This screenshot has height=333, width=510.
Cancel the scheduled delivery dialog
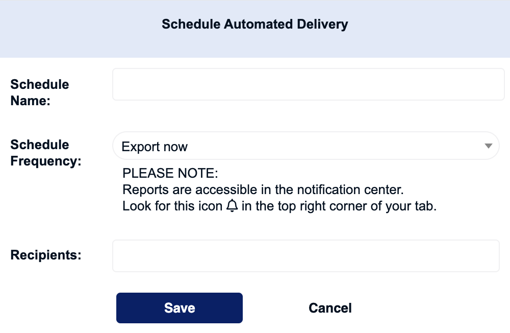[330, 308]
